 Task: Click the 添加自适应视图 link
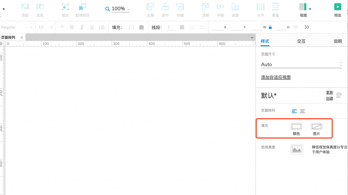(276, 77)
